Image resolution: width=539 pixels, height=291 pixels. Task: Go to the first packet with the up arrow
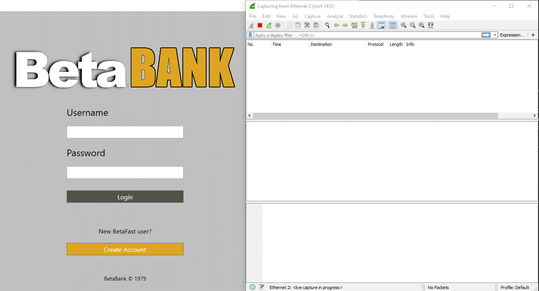click(363, 25)
